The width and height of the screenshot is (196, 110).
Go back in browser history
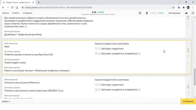tap(3, 7)
